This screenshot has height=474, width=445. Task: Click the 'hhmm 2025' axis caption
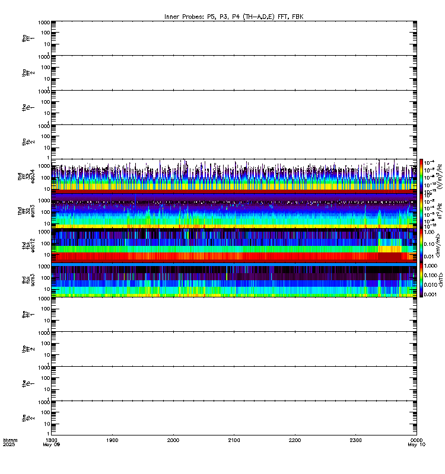coord(10,442)
